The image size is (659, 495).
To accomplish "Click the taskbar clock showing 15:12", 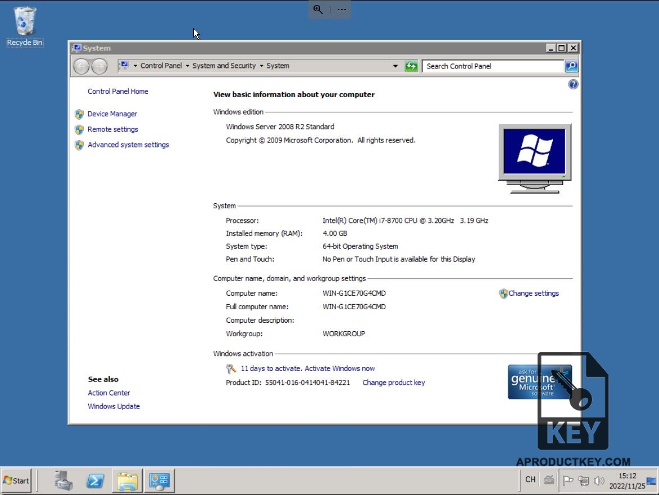I will coord(627,481).
